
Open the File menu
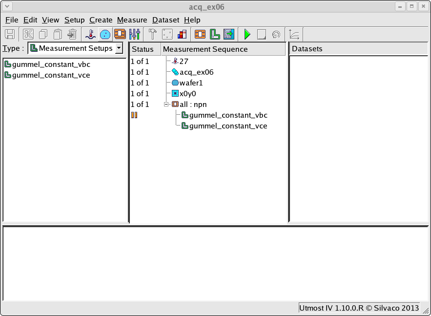coord(12,20)
